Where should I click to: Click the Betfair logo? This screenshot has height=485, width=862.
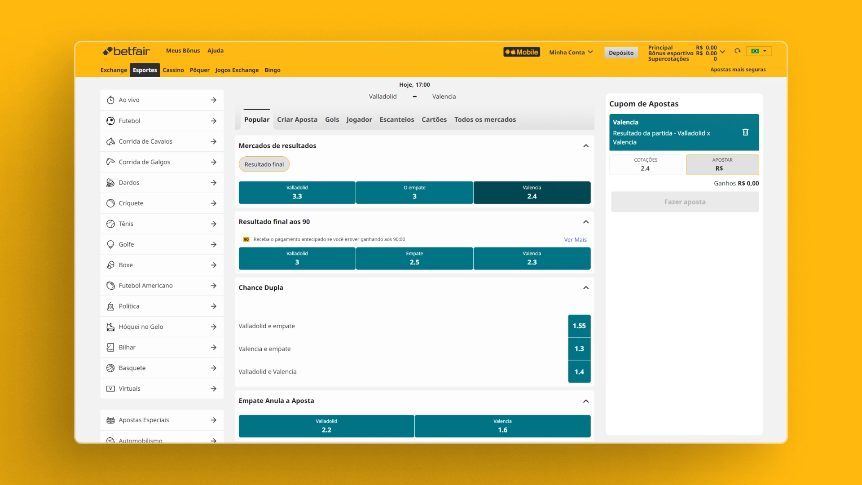[126, 51]
